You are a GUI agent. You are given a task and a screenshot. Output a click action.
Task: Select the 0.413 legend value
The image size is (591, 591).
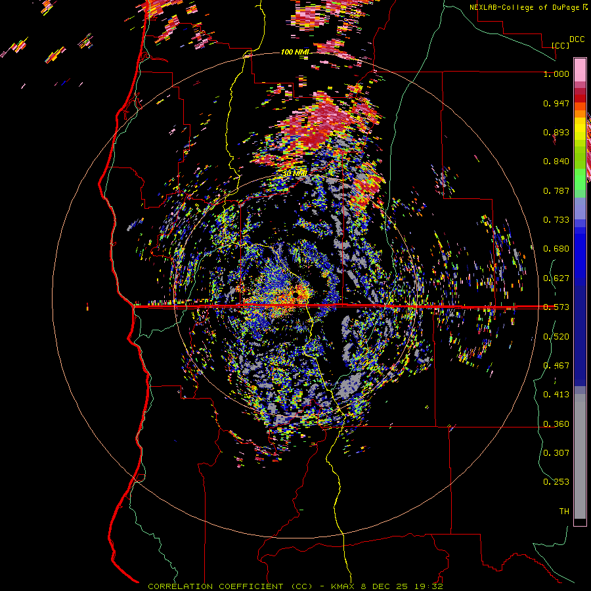tap(556, 395)
